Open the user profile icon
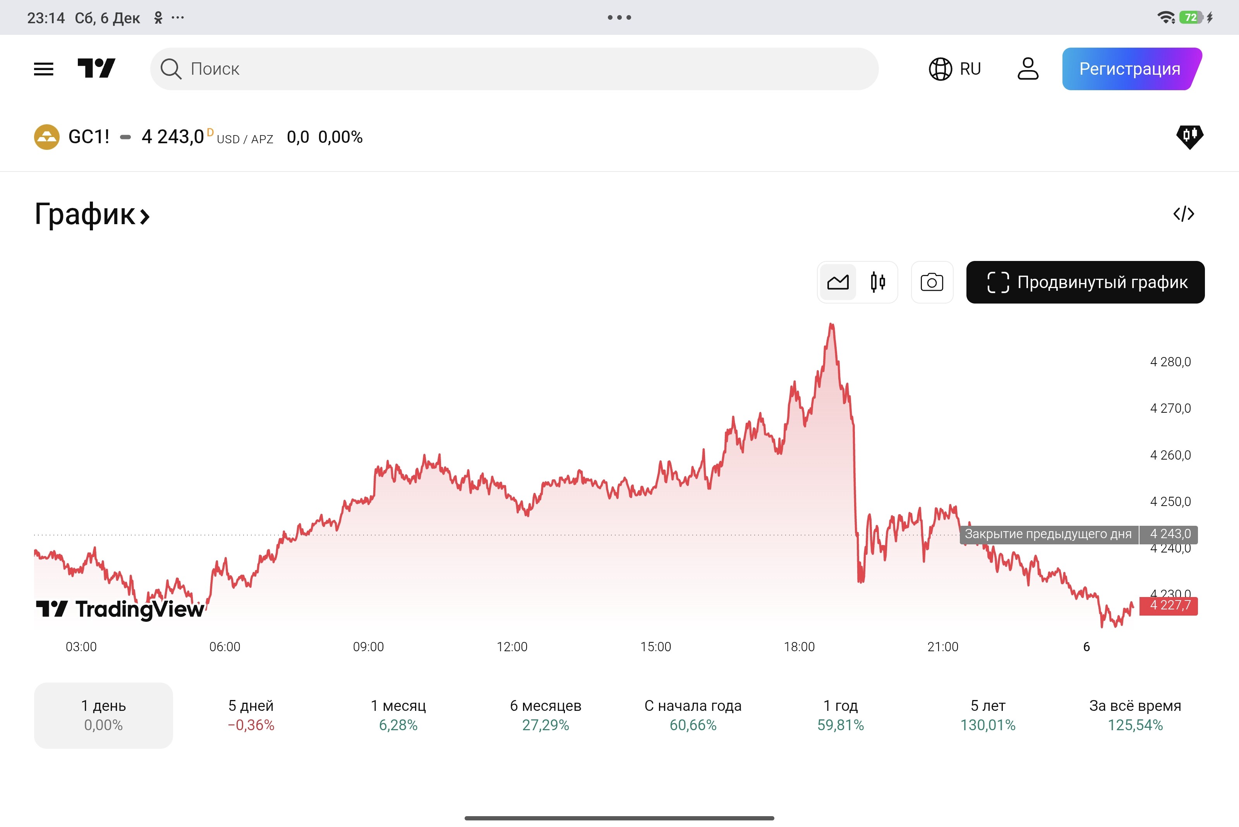Viewport: 1239px width, 827px height. pyautogui.click(x=1028, y=69)
